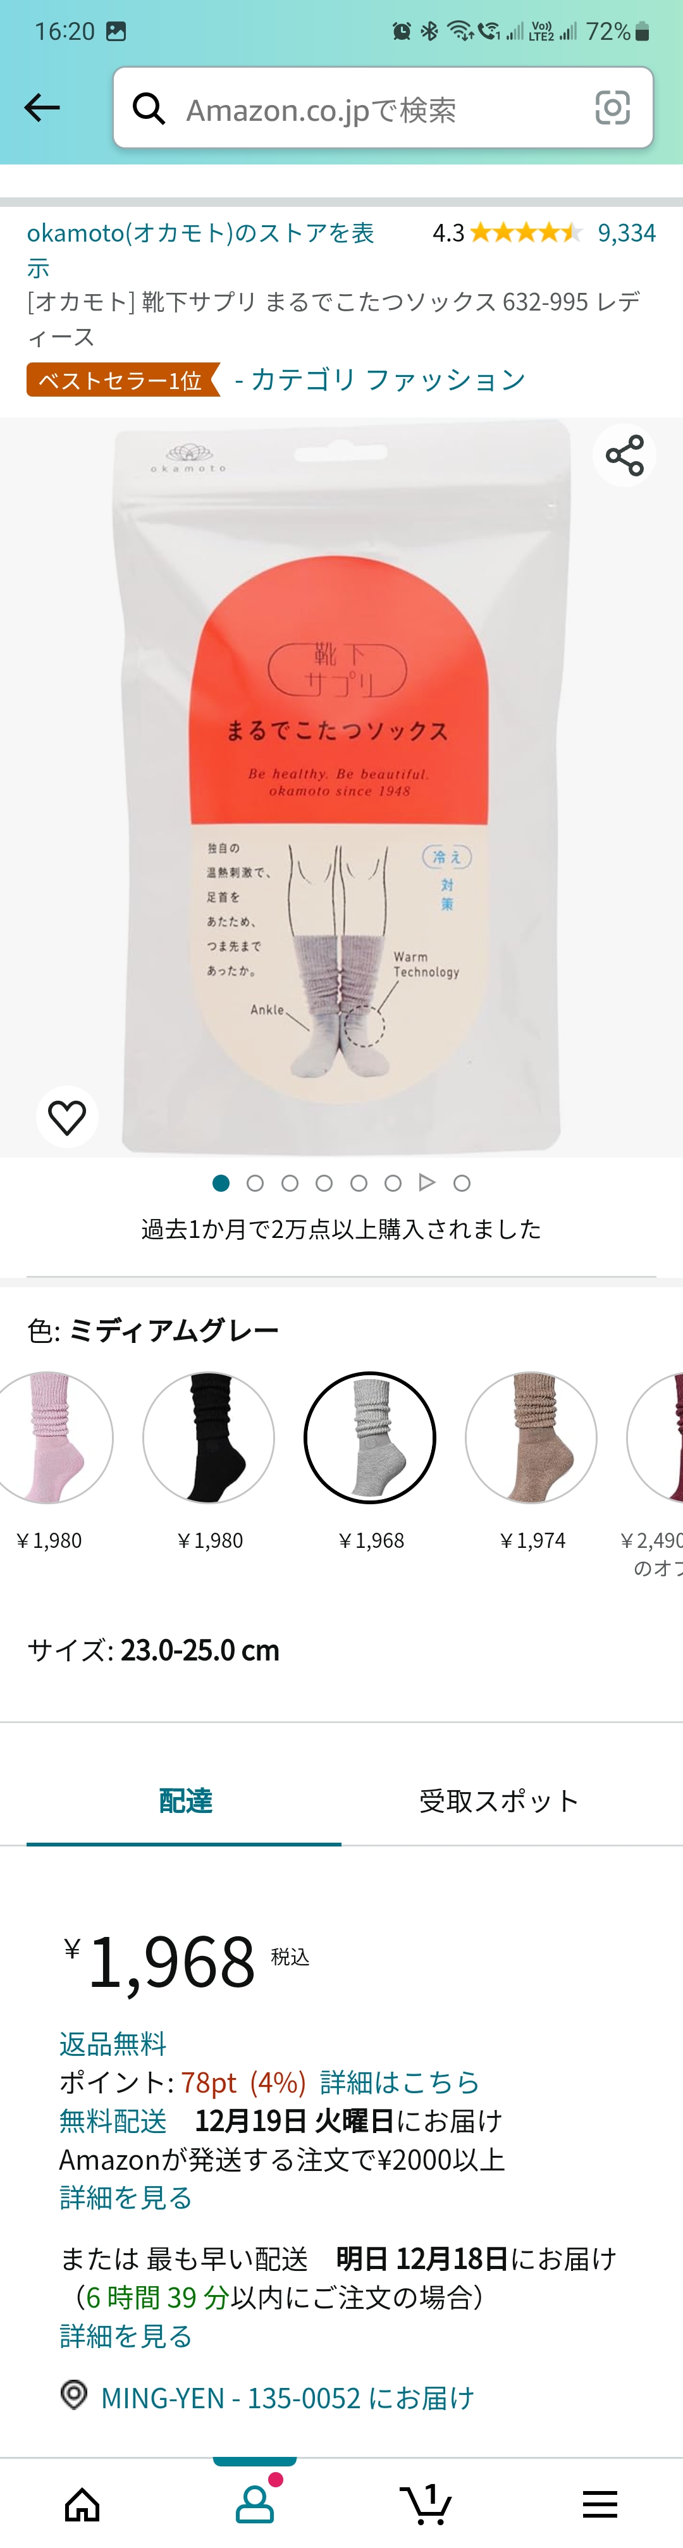Screen dimensions: 683x2548
Task: Choose the brown sock color swatch
Action: (531, 1437)
